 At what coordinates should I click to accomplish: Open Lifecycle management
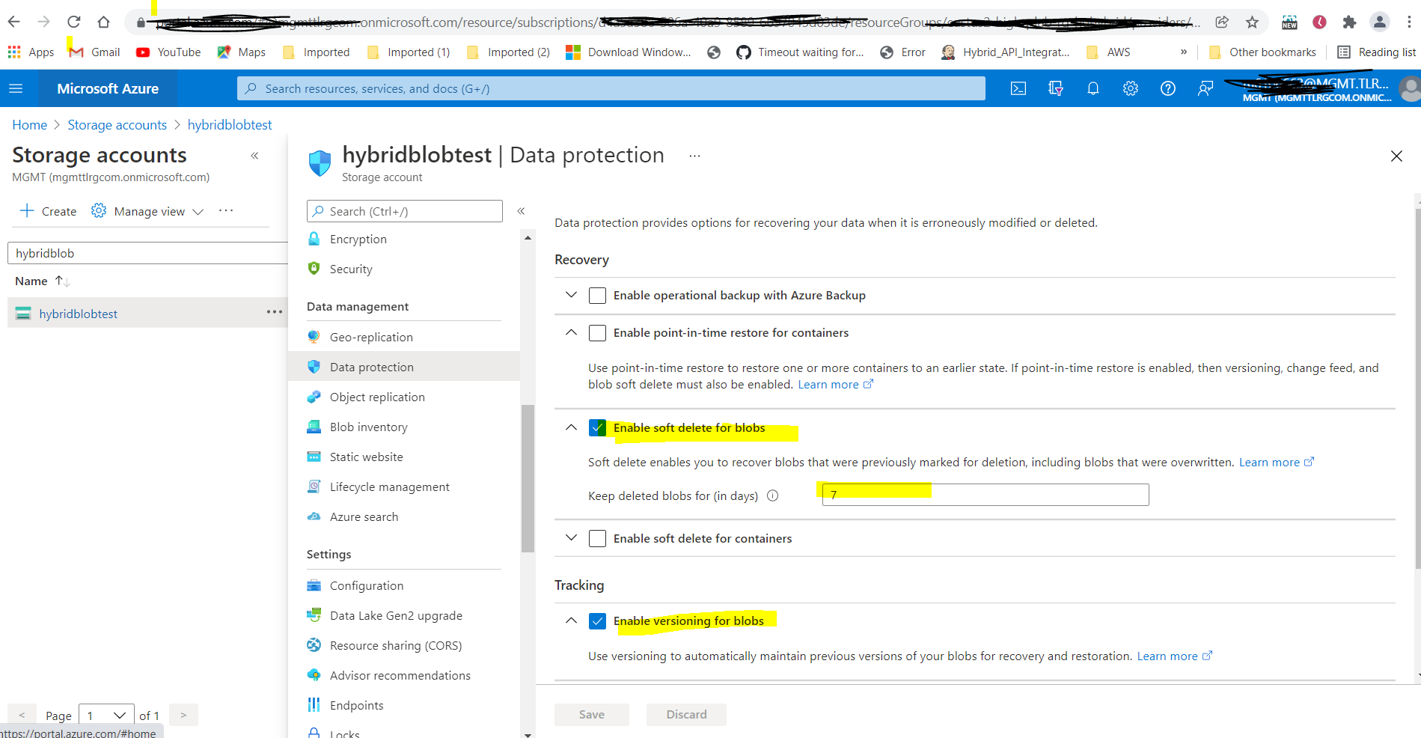389,487
